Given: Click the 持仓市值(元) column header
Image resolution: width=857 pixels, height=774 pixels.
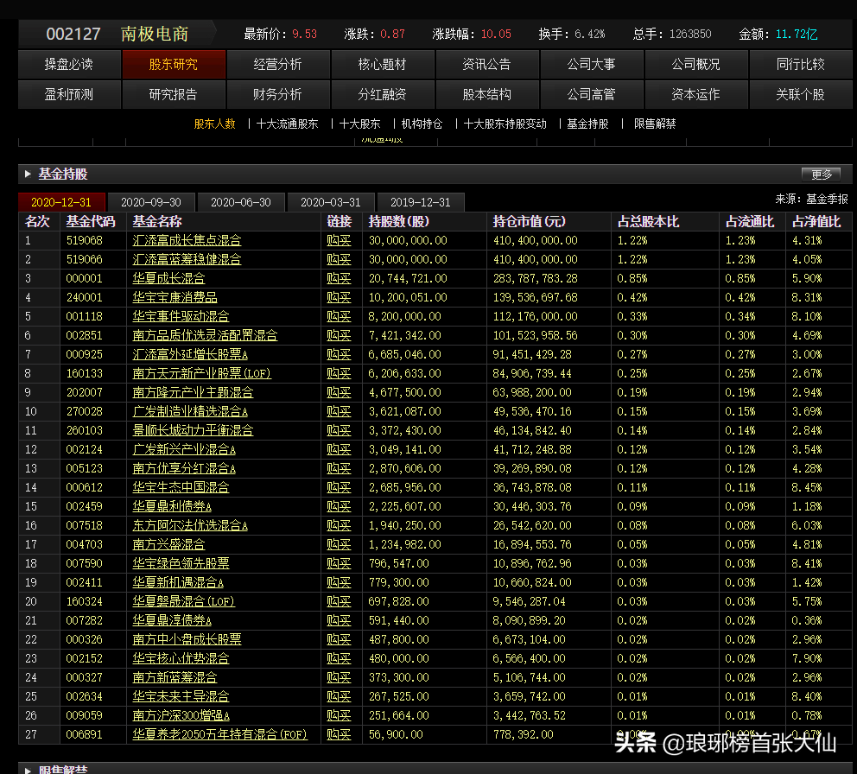Looking at the screenshot, I should click(x=529, y=221).
